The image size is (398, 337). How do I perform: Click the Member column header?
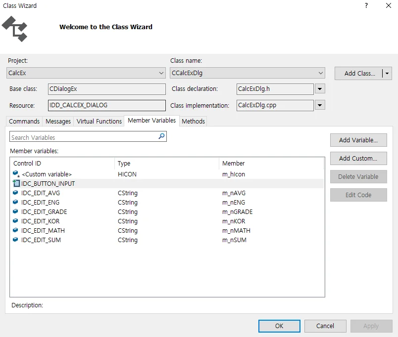tap(271, 164)
